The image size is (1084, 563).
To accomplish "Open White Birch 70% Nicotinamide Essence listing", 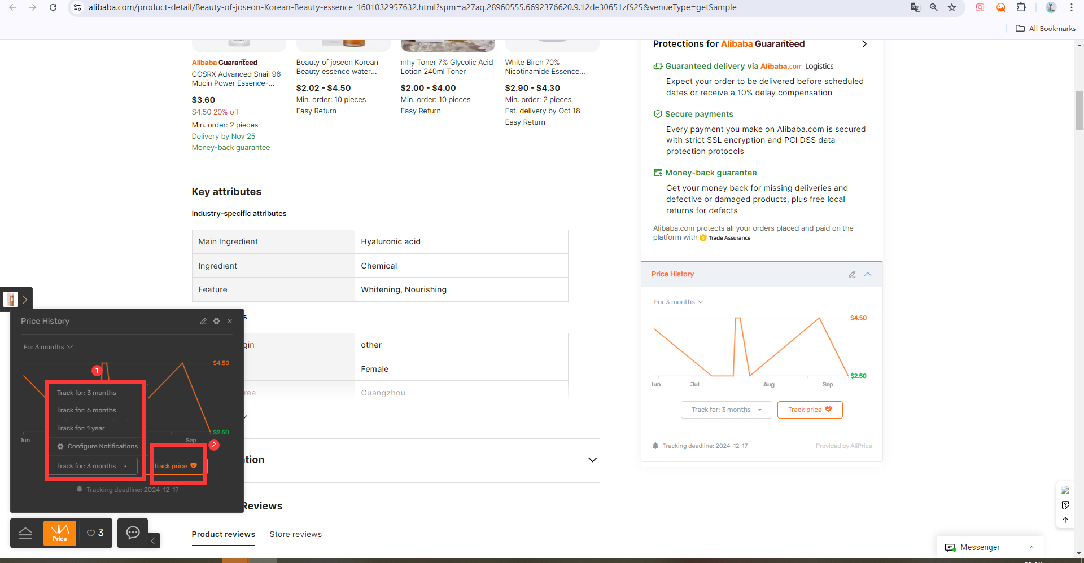I will tap(545, 67).
